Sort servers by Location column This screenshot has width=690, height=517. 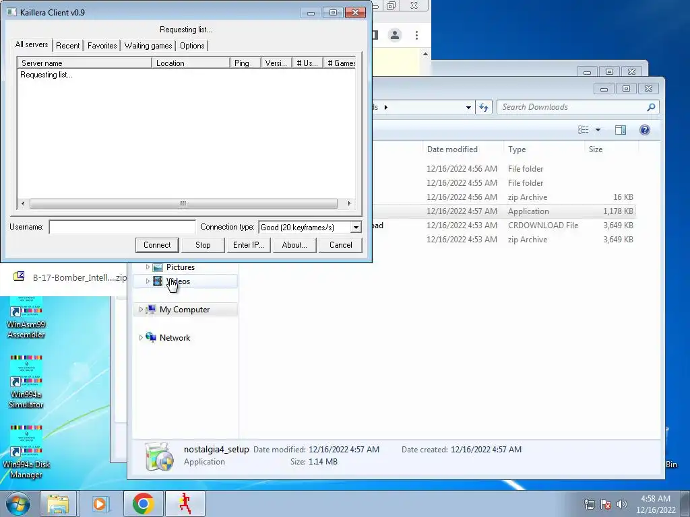pyautogui.click(x=191, y=63)
